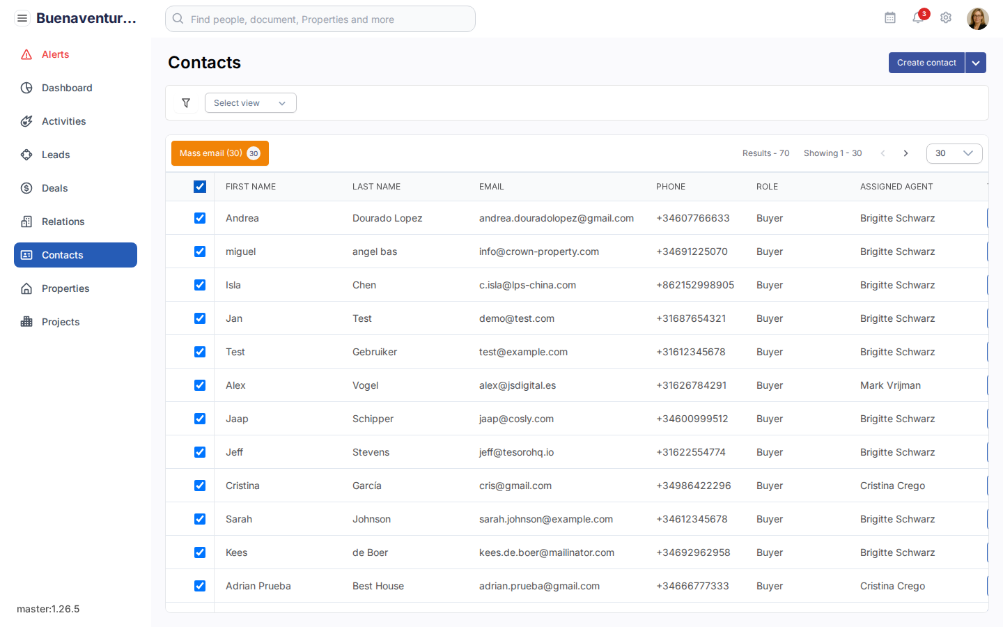Click the Activities sidebar icon

[x=26, y=121]
